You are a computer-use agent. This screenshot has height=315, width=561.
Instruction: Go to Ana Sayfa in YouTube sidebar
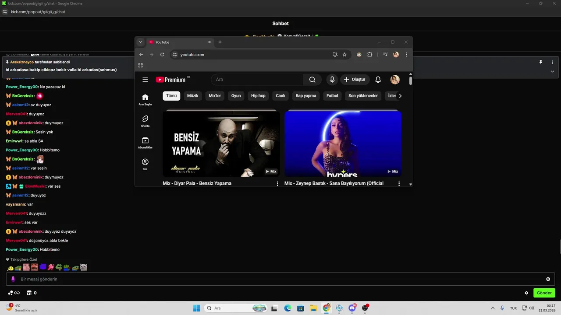click(145, 100)
